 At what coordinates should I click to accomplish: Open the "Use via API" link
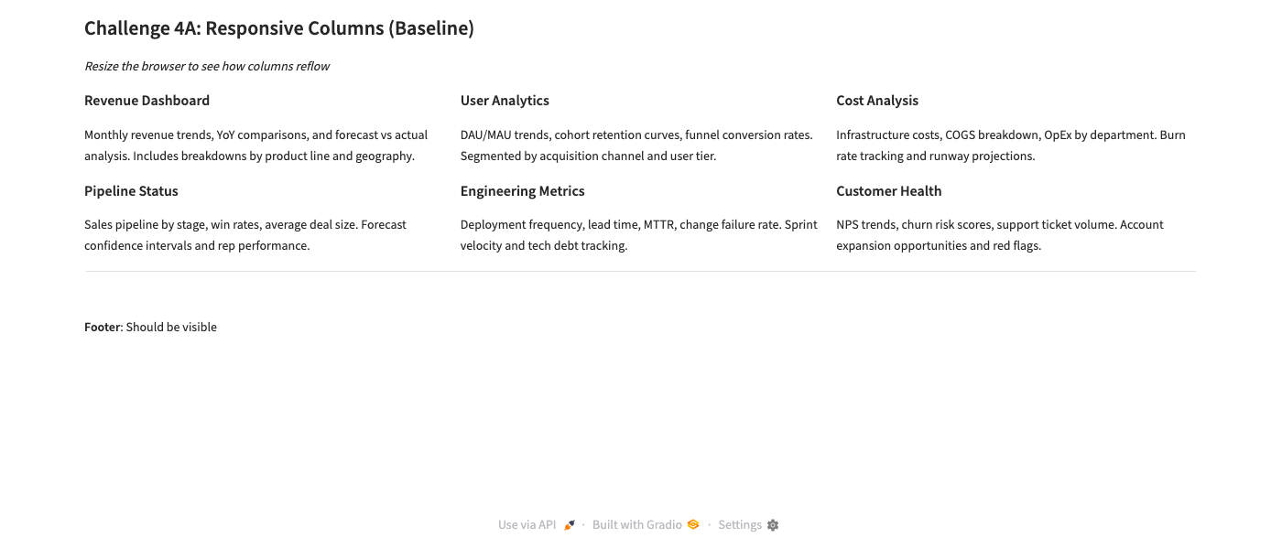[527, 525]
